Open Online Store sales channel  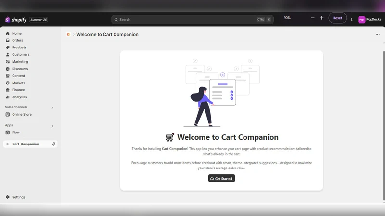pos(22,114)
